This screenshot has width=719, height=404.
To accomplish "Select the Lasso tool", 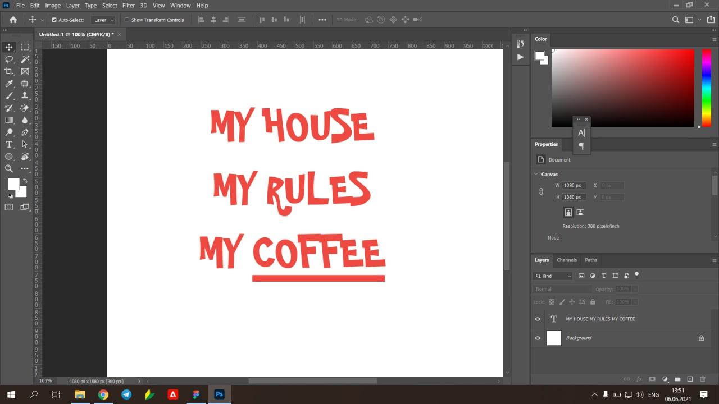I will coord(9,59).
